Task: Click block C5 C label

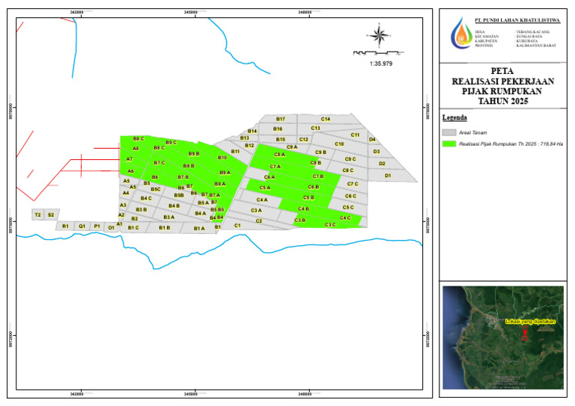Action: point(348,207)
